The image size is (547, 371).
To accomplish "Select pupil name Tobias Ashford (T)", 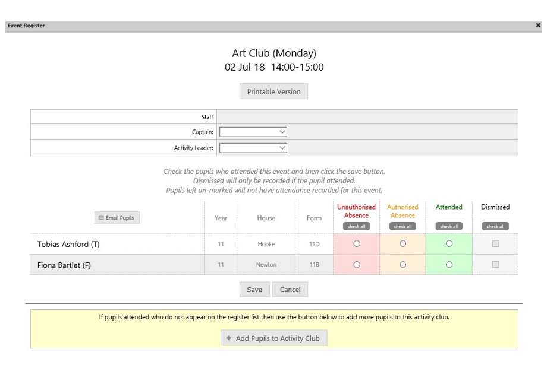I will click(68, 244).
